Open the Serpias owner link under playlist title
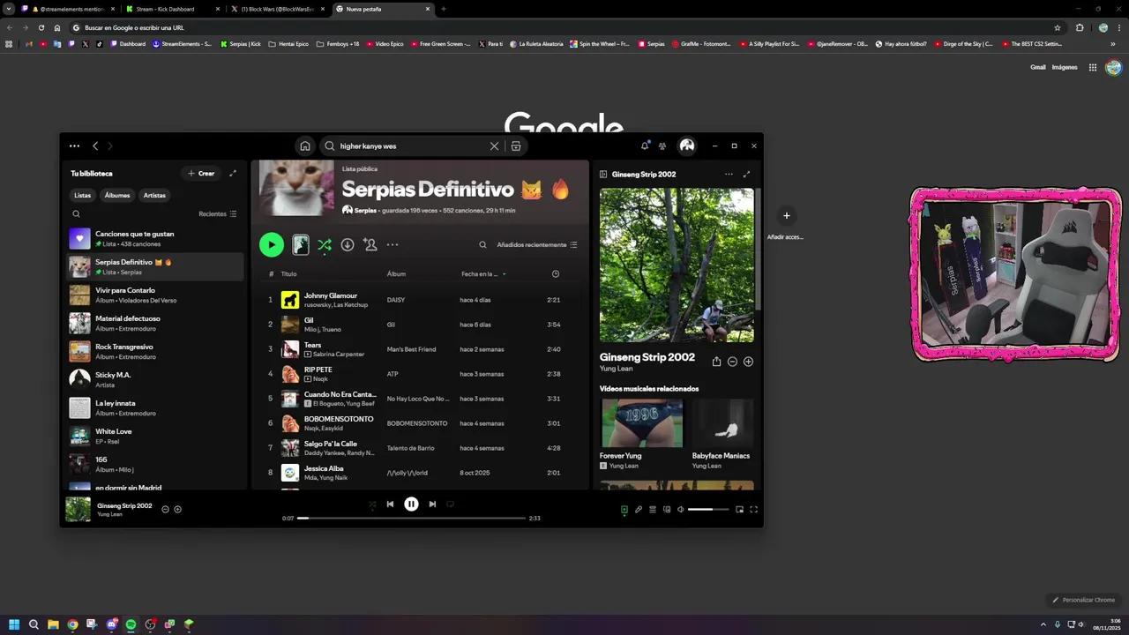1129x635 pixels. pyautogui.click(x=365, y=211)
